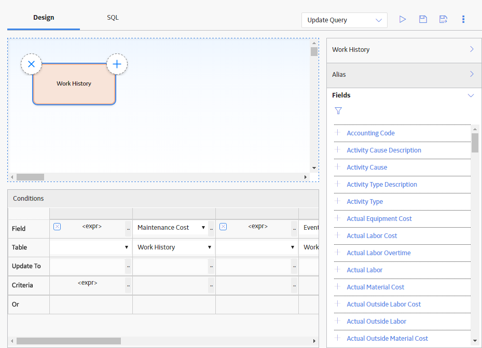Open the ellipsis button beside Maintenance Cost field
This screenshot has height=348, width=482.
click(211, 229)
